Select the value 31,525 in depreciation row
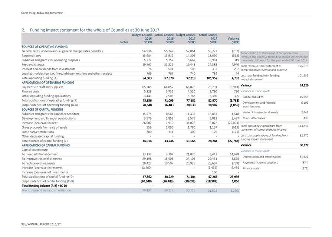Screen dimensions: 332x237 213,190
